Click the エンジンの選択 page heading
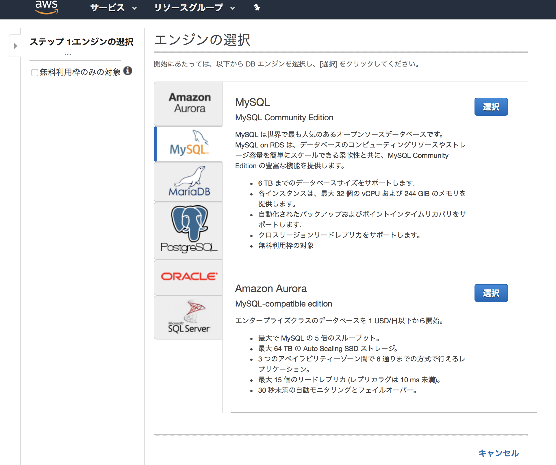This screenshot has width=556, height=465. coord(202,40)
